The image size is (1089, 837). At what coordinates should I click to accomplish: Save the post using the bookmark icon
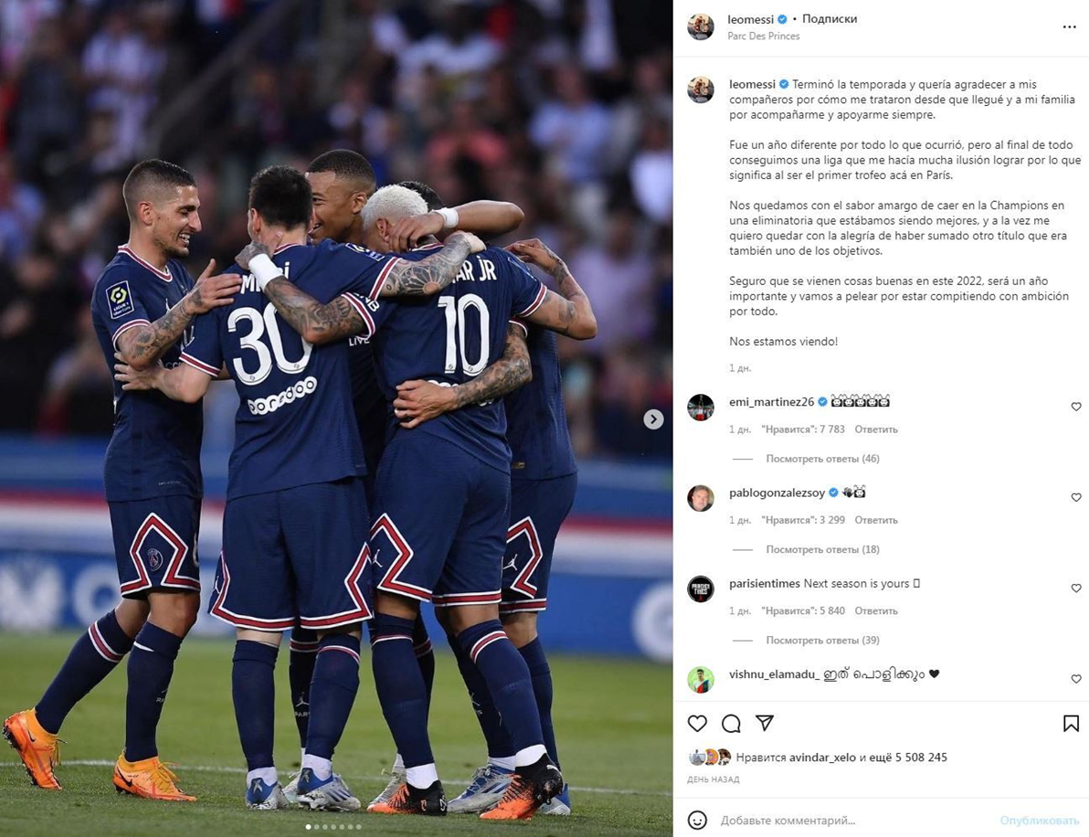(1071, 724)
